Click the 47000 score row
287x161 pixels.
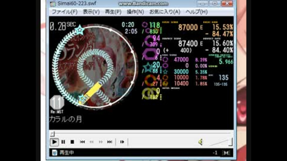point(181,60)
